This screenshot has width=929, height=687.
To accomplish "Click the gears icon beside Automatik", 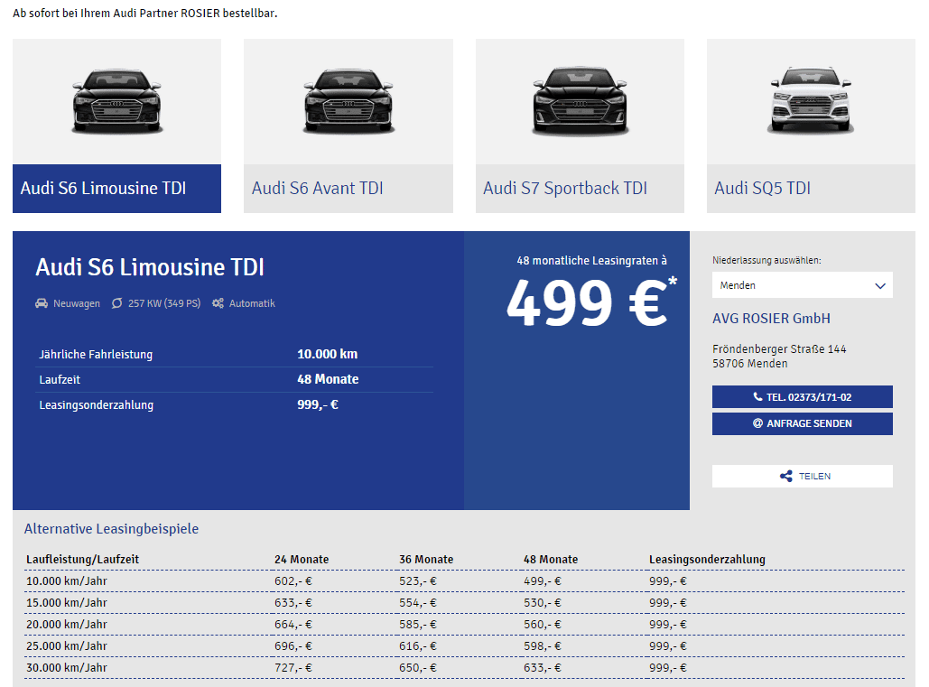I will point(218,303).
